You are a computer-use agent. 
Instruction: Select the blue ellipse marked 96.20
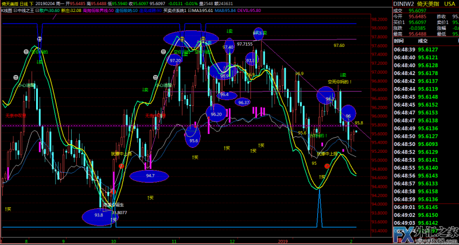(x=216, y=113)
